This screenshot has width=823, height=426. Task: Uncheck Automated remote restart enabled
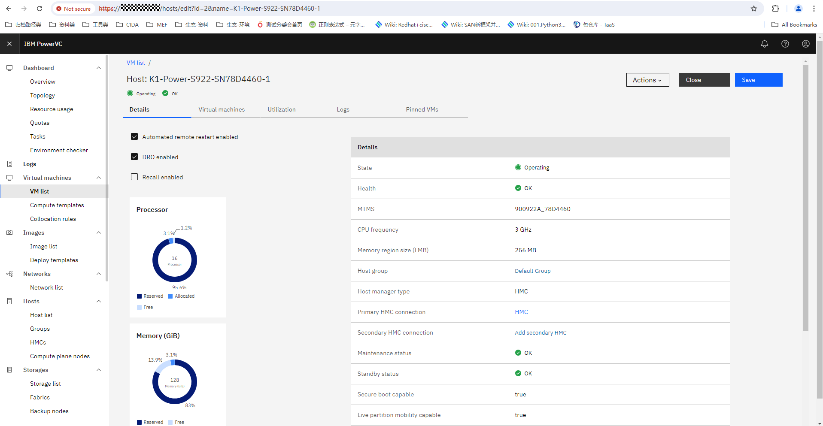[134, 136]
